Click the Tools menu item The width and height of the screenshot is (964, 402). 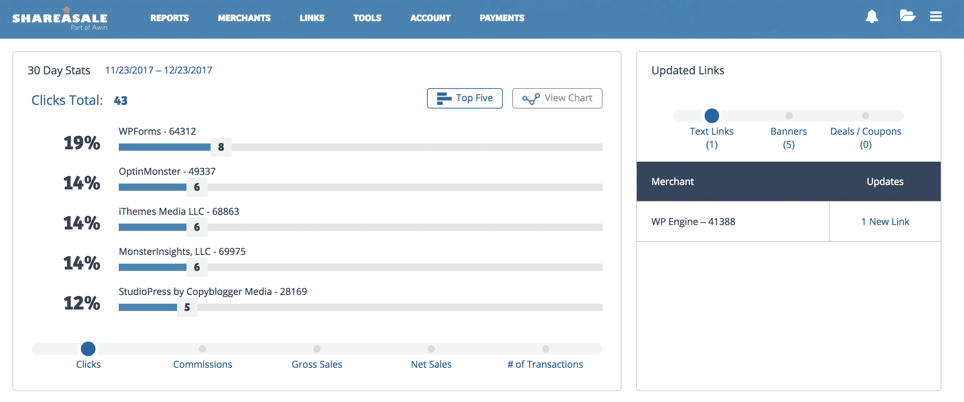click(x=367, y=17)
